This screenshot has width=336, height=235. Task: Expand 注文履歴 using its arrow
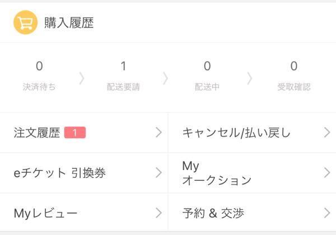click(x=158, y=133)
